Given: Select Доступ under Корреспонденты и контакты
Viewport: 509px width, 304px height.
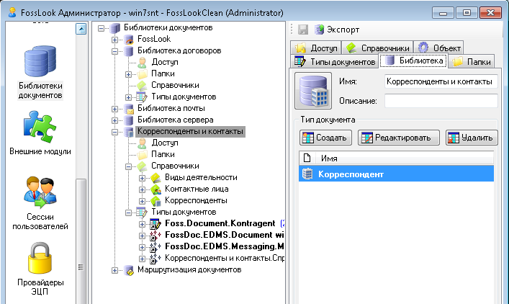Looking at the screenshot, I should pyautogui.click(x=165, y=143).
